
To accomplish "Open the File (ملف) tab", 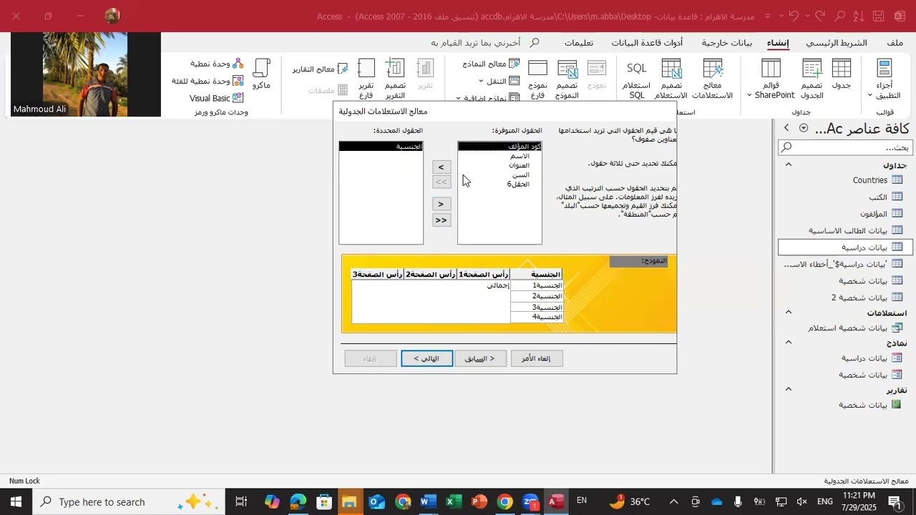I will [895, 43].
